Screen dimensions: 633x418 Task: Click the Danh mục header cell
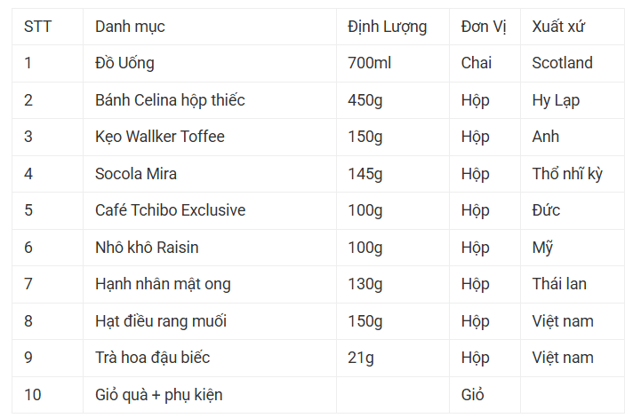(x=130, y=27)
